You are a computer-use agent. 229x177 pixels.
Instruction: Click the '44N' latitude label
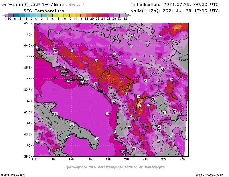click(x=29, y=56)
